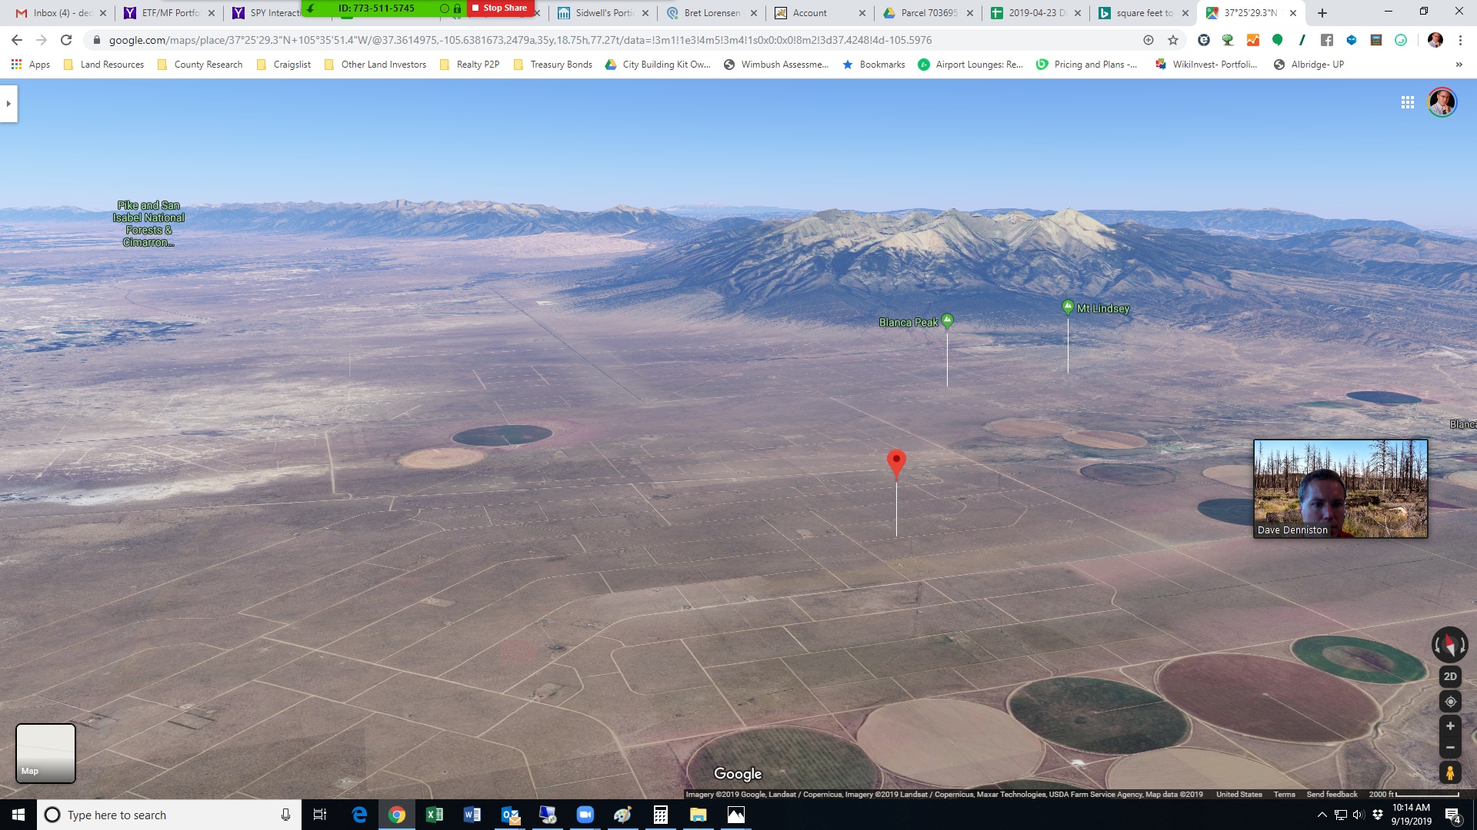1477x830 pixels.
Task: Zoom in with the plus button
Action: [1450, 726]
